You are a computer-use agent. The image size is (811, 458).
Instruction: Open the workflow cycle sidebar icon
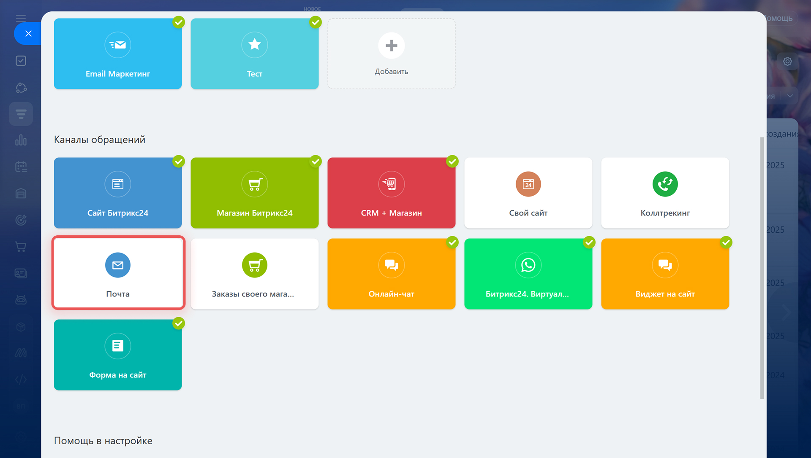[x=21, y=87]
